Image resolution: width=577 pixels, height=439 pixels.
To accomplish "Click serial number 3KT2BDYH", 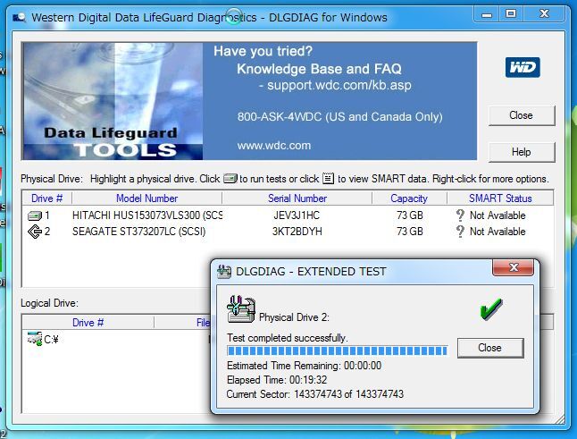I will point(297,232).
